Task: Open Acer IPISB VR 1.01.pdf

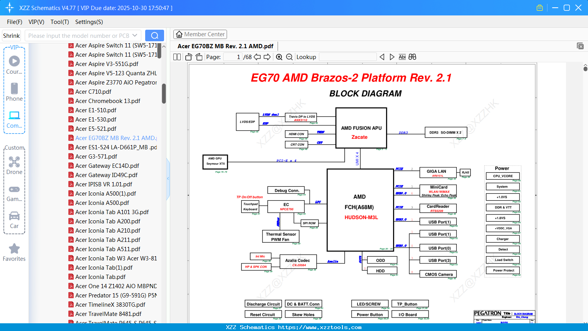Action: click(x=103, y=184)
